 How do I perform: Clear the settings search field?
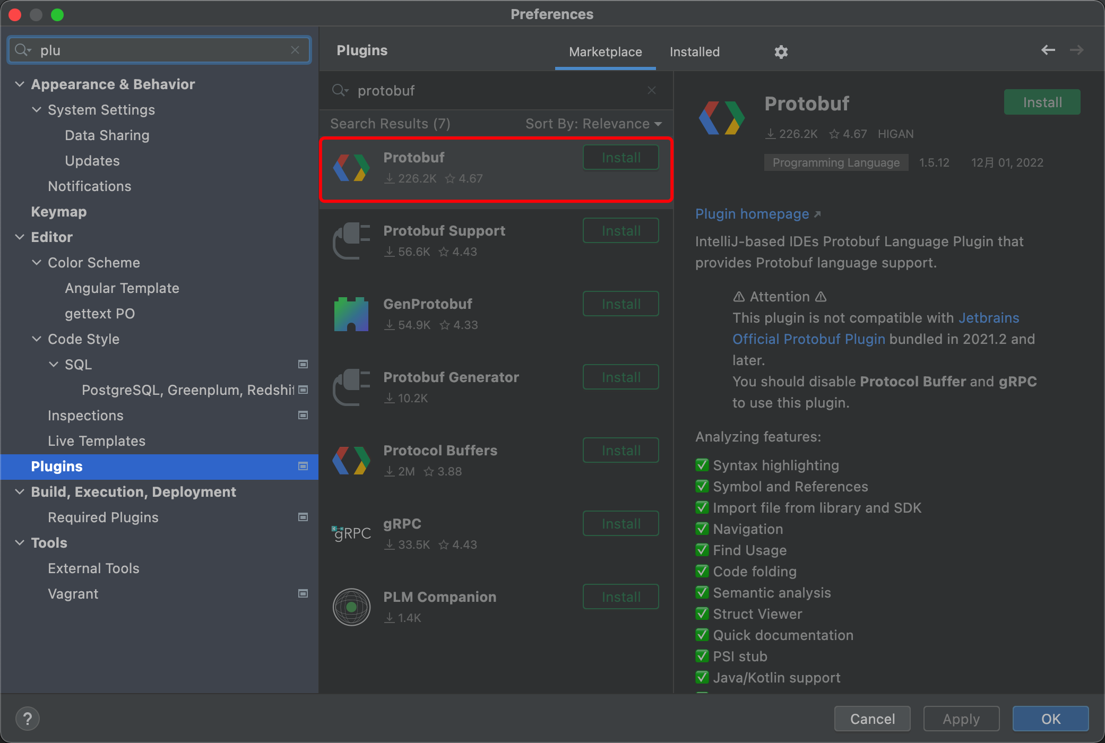click(295, 50)
